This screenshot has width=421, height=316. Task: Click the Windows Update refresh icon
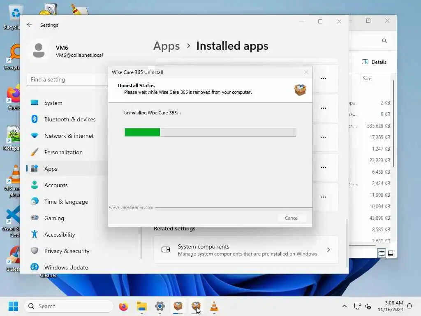[35, 267]
